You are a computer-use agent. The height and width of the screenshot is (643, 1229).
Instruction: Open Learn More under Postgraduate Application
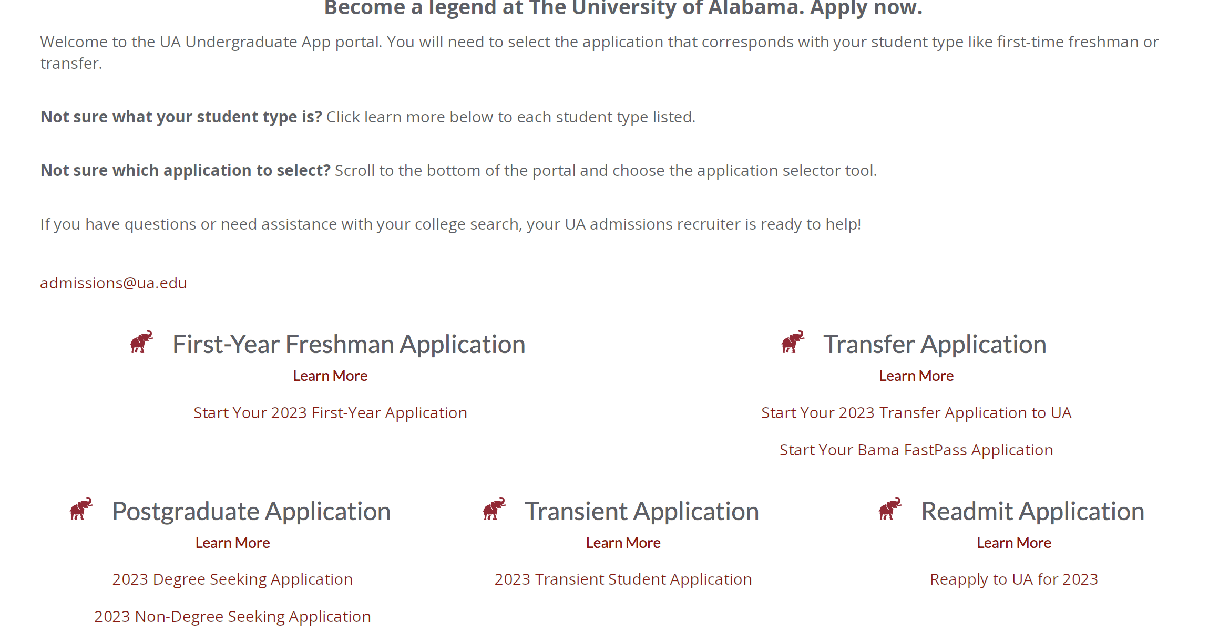(232, 543)
